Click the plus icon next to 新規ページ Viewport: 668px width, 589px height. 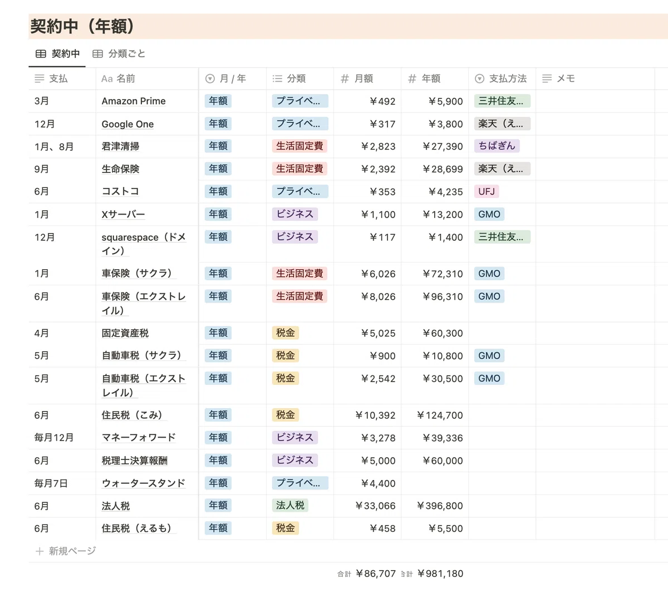pos(40,551)
